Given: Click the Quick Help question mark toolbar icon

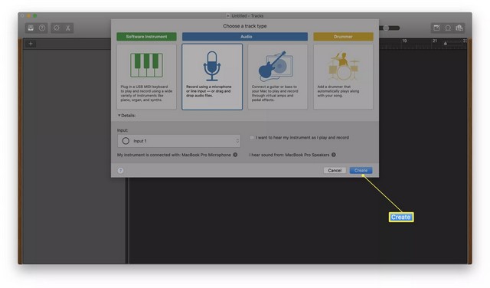Looking at the screenshot, I should coord(42,28).
